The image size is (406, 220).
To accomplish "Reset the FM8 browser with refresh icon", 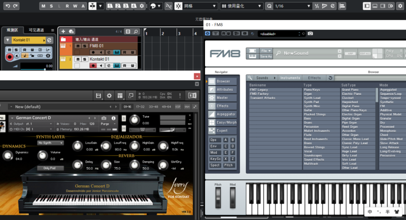I will pos(330,78).
